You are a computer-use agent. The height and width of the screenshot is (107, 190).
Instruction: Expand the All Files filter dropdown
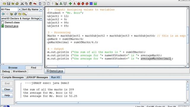click(x=20, y=9)
